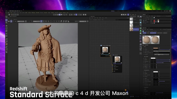Select the Move tool in left toolbar
Viewport: 177px width, 99px height.
click(x=6, y=26)
